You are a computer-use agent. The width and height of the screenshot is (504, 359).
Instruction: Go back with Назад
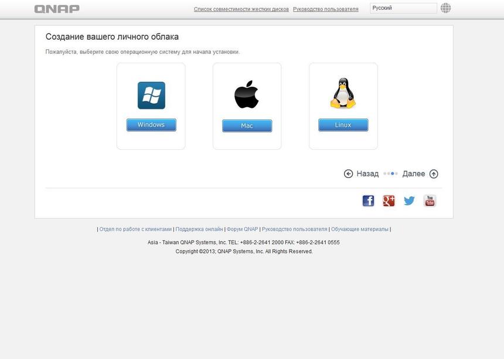click(367, 174)
